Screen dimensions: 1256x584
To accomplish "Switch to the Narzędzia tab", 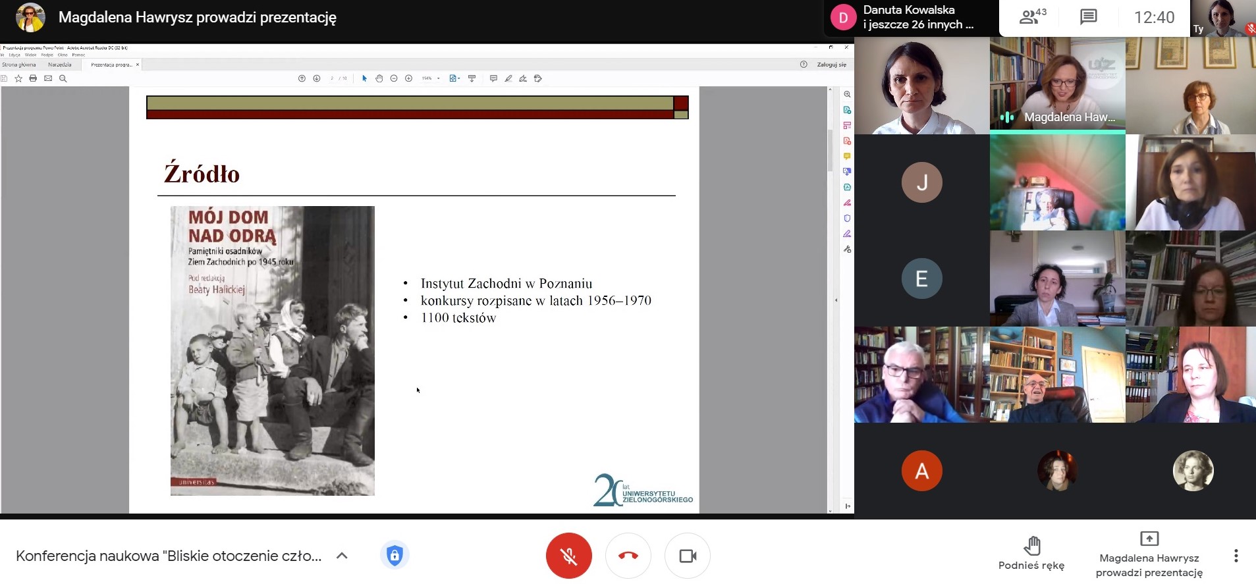I will 60,65.
